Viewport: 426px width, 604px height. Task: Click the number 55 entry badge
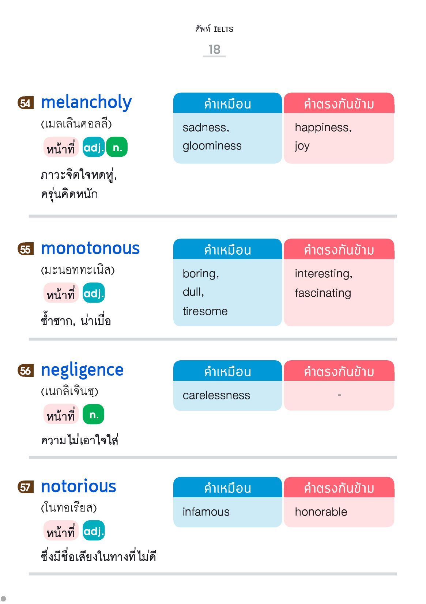[x=25, y=249]
